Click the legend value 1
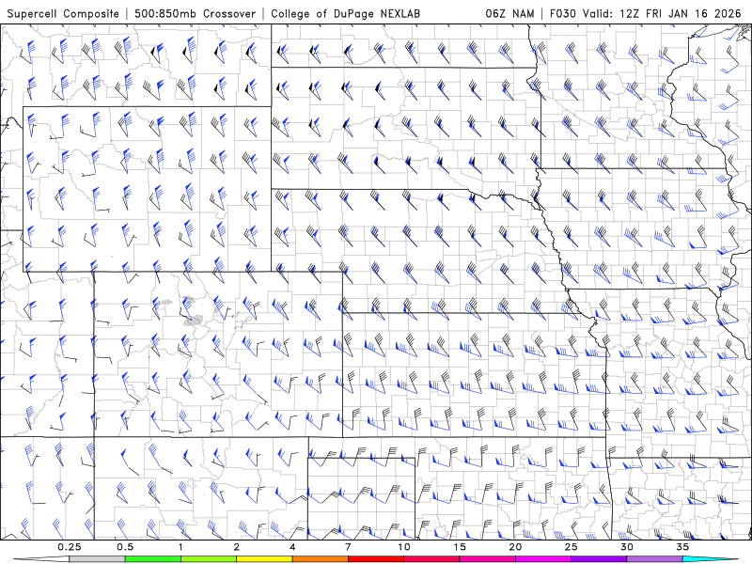 coord(180,547)
